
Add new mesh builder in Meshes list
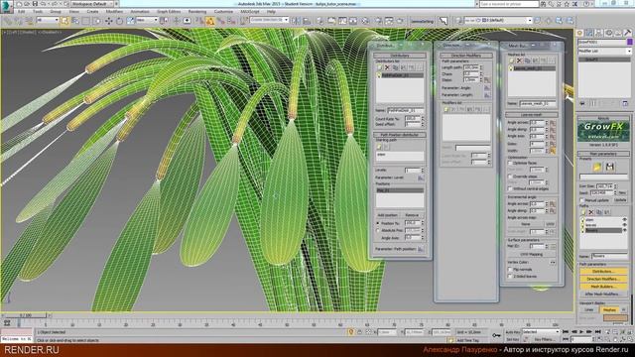[512, 60]
